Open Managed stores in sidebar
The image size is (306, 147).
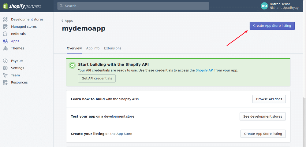coord(24,27)
